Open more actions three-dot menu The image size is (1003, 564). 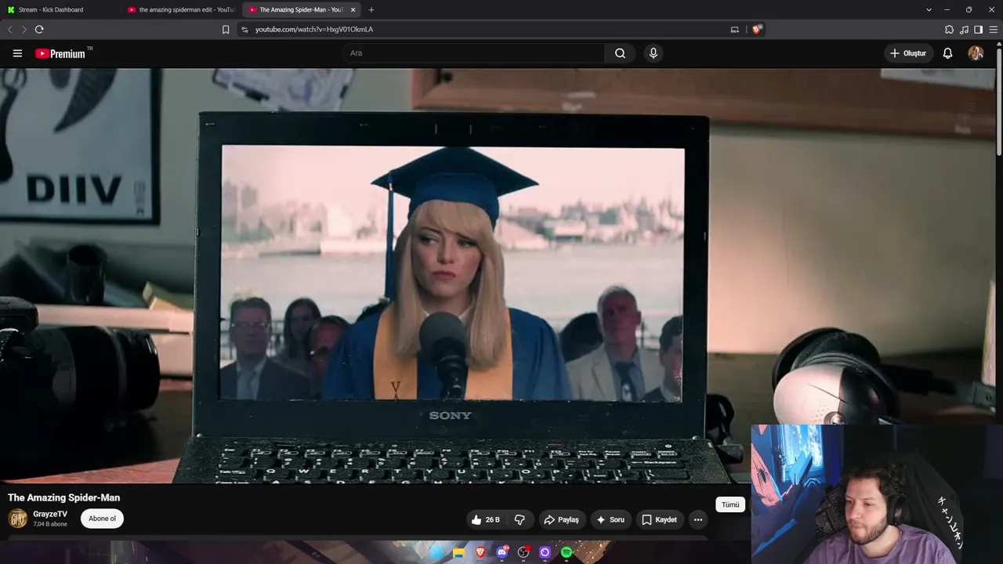697,519
